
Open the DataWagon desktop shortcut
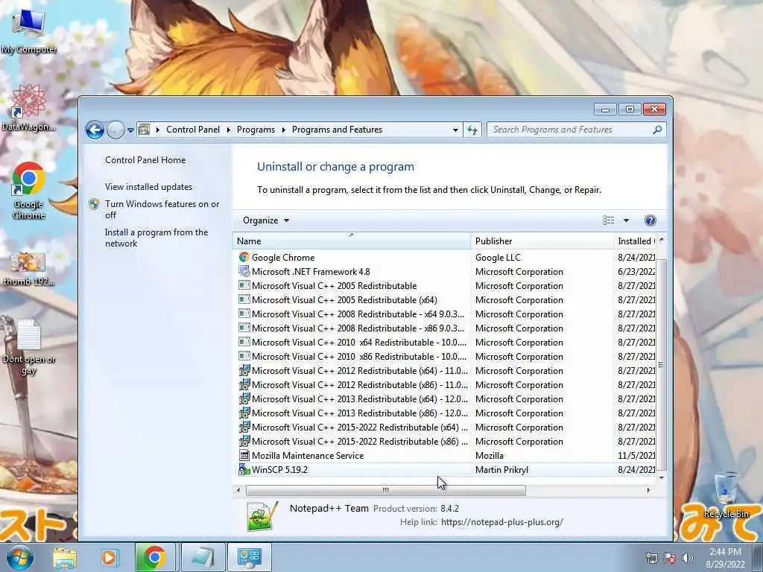29,107
